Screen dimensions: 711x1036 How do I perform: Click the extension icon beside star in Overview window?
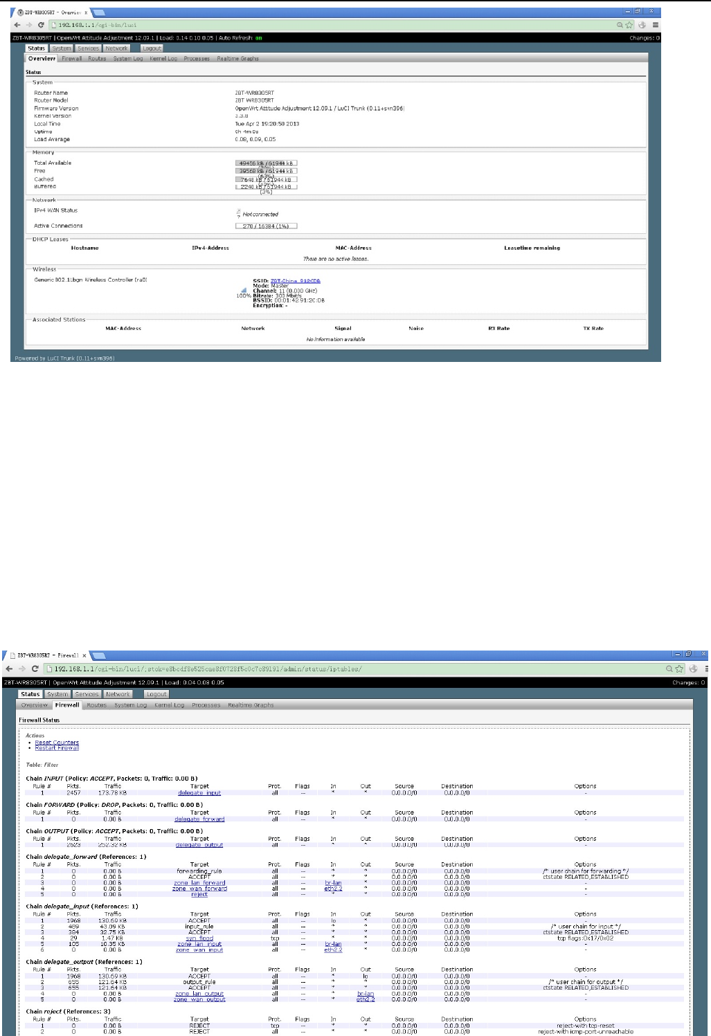point(642,25)
